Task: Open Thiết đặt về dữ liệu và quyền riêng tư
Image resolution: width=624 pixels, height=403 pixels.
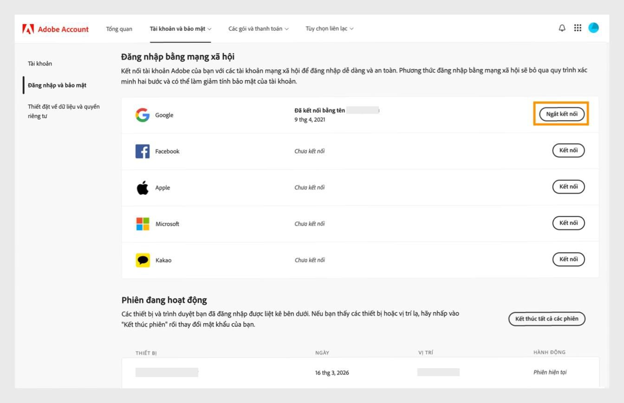Action: tap(64, 111)
